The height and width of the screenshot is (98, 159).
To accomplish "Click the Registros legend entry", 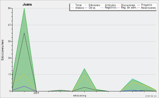I will pyautogui.click(x=111, y=8).
